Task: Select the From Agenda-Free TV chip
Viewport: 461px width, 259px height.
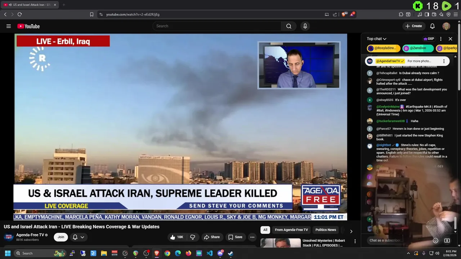Action: [291, 230]
